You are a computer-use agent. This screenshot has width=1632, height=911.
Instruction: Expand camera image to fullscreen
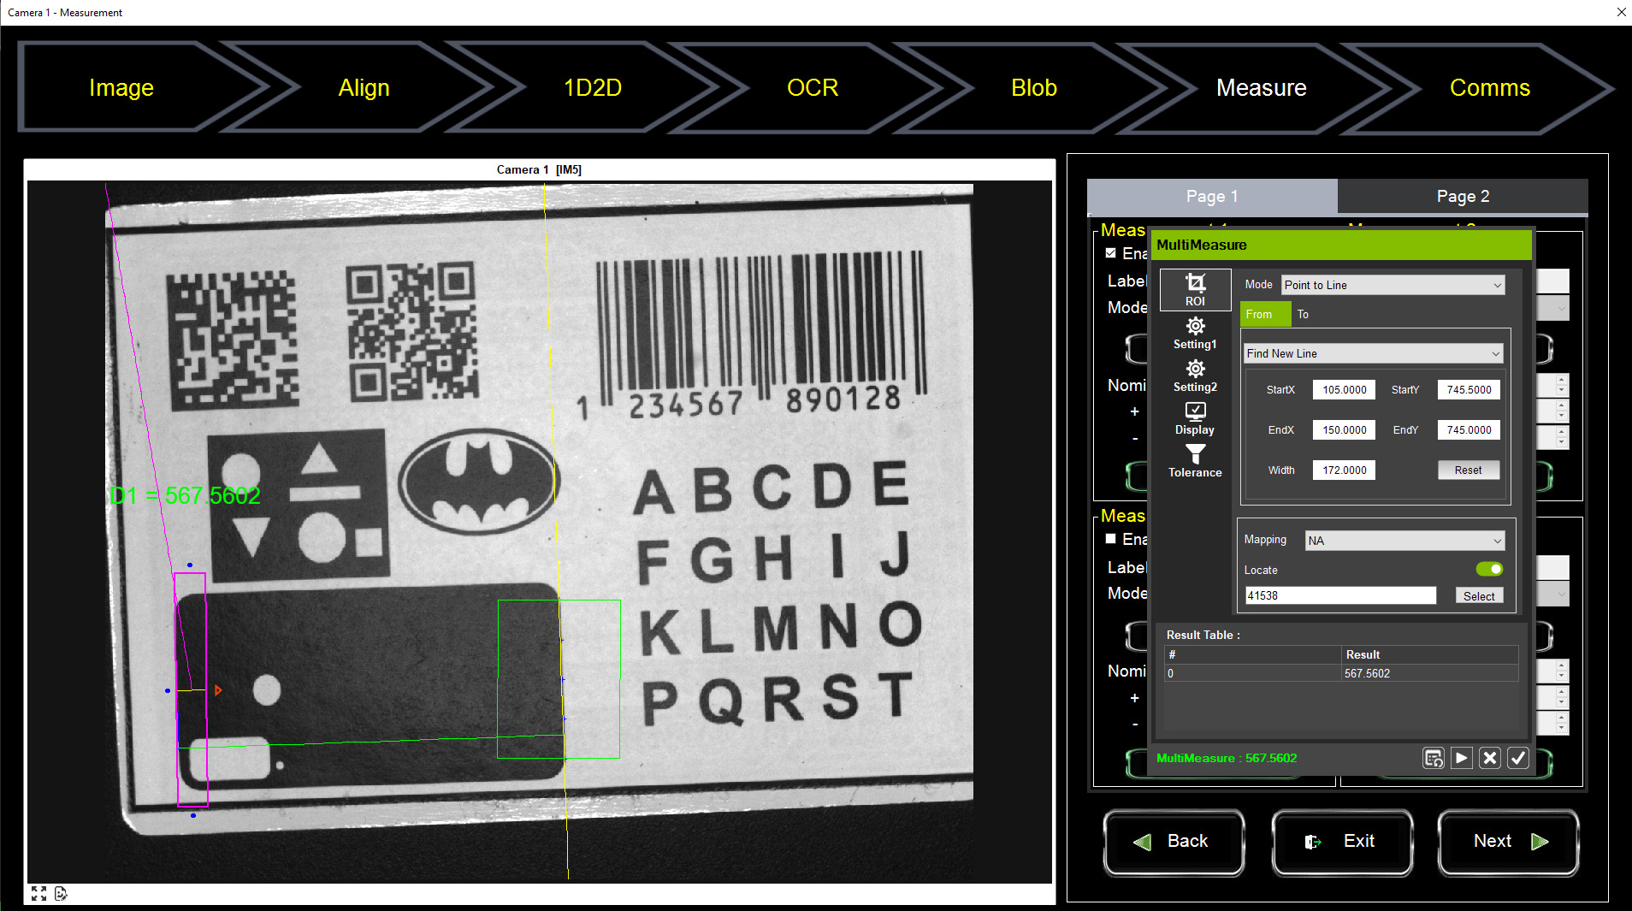click(x=38, y=893)
